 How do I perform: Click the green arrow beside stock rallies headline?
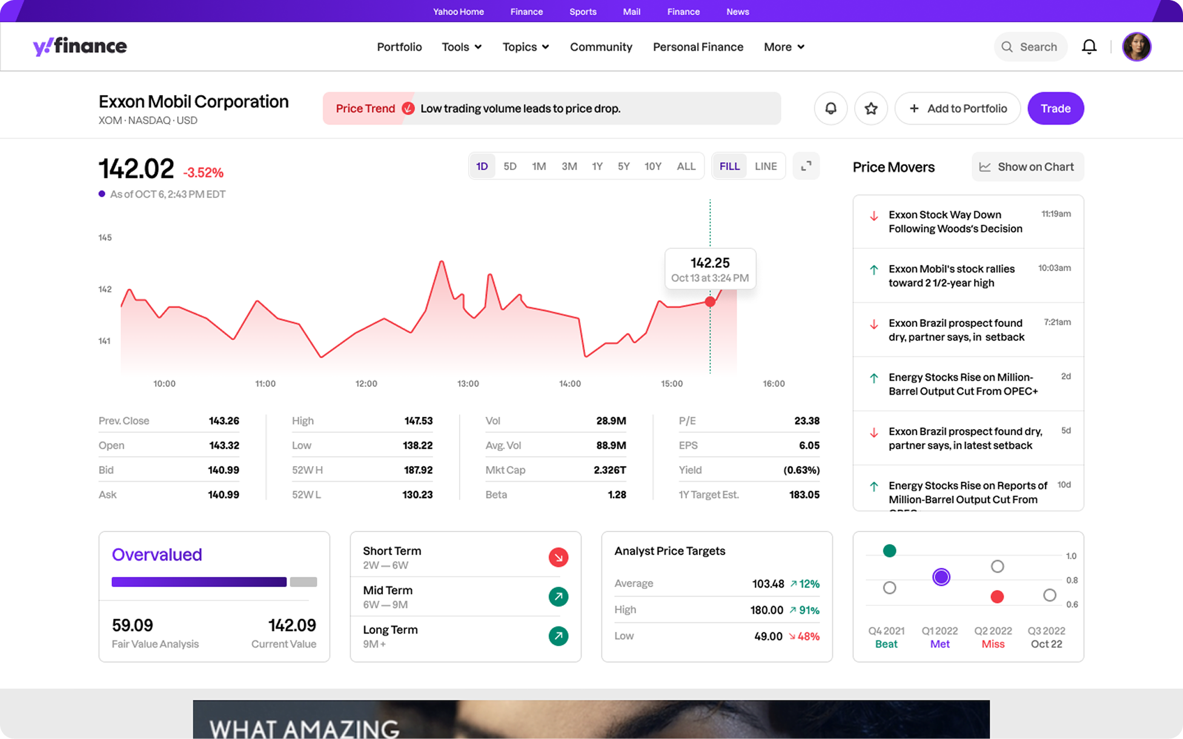pos(873,270)
